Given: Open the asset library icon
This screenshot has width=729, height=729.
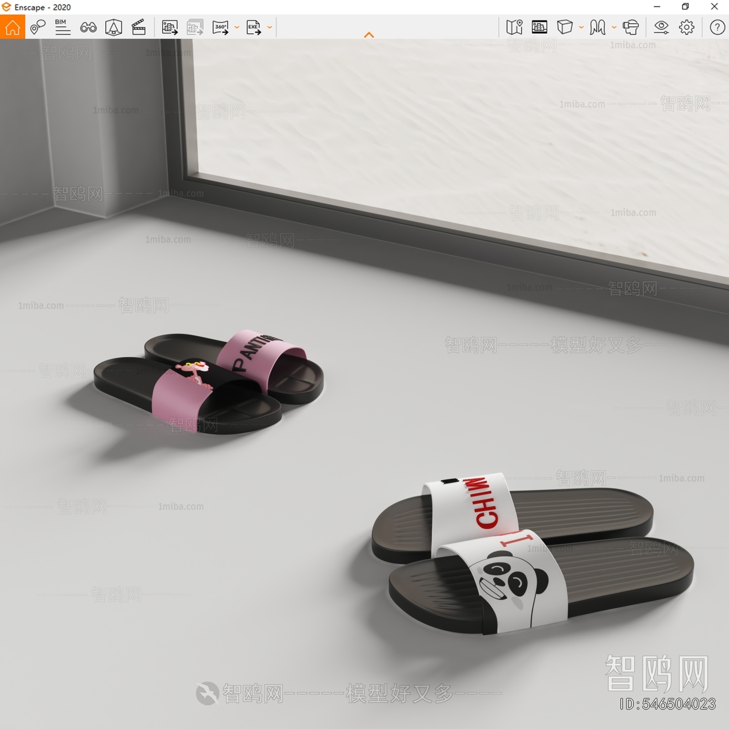Looking at the screenshot, I should (x=539, y=27).
